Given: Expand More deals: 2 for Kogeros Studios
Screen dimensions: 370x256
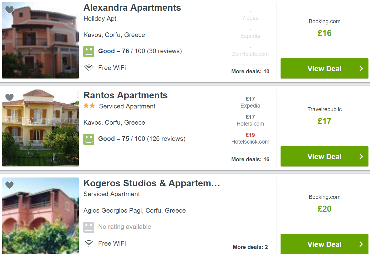Looking at the screenshot, I should click(250, 247).
